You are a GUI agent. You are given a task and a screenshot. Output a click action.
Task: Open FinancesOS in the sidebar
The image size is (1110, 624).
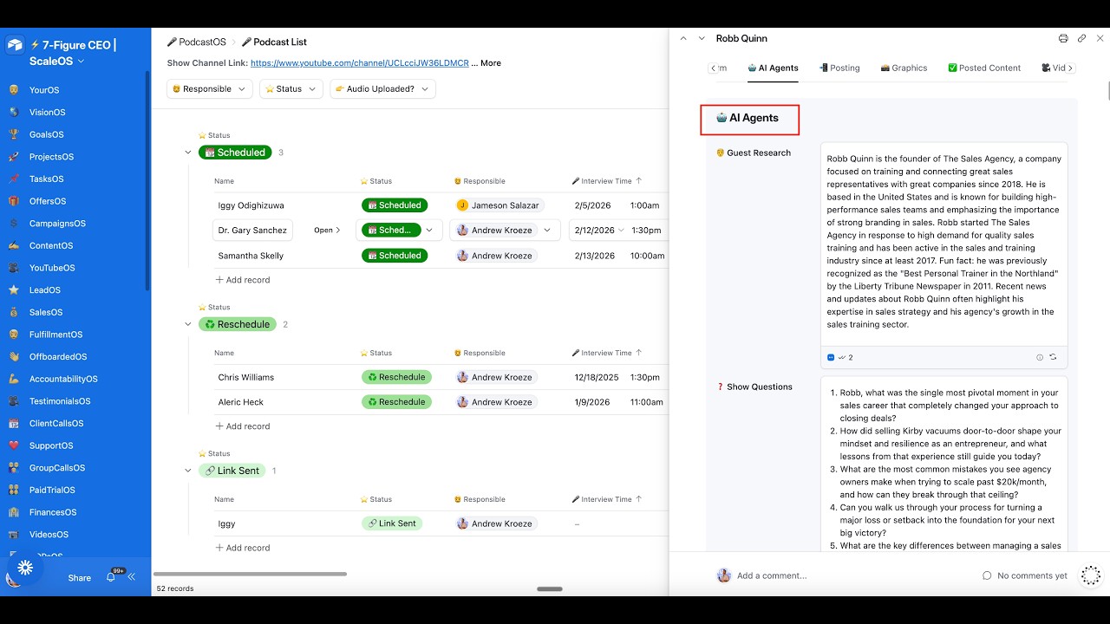(x=53, y=512)
